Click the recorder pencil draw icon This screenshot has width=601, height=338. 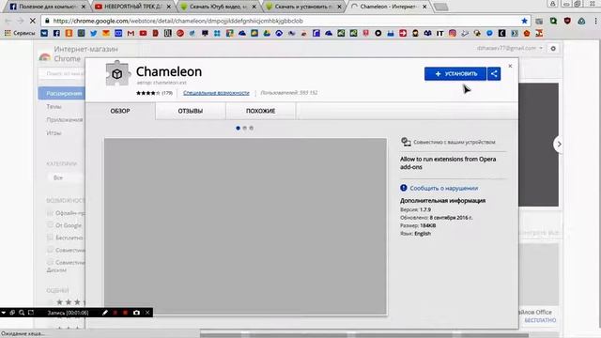tap(105, 313)
